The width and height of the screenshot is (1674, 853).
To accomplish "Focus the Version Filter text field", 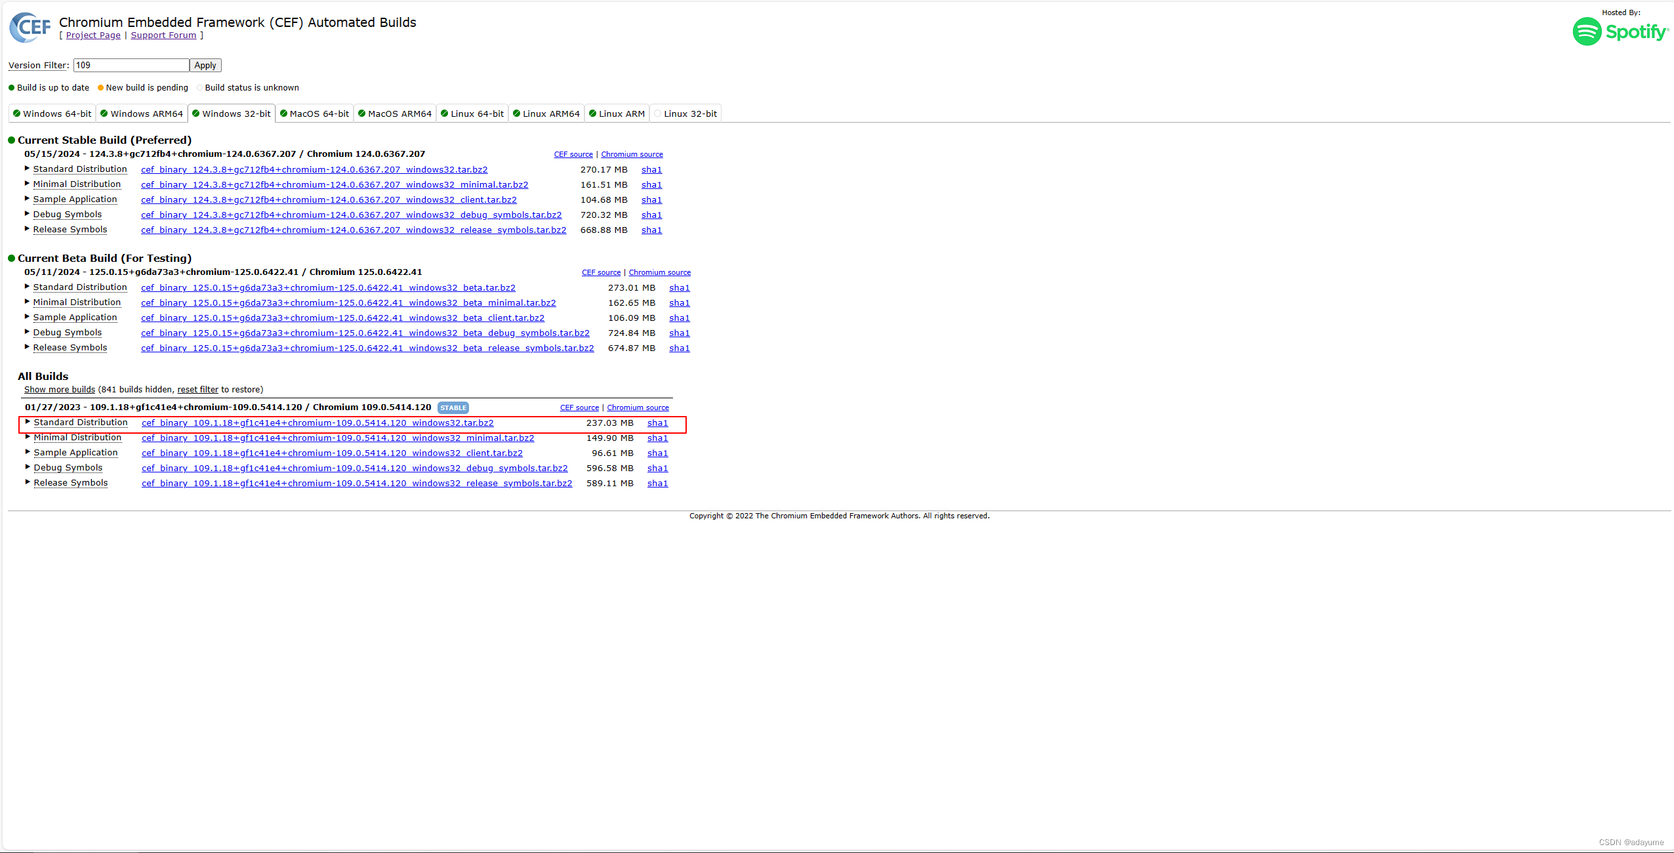I will (x=131, y=66).
